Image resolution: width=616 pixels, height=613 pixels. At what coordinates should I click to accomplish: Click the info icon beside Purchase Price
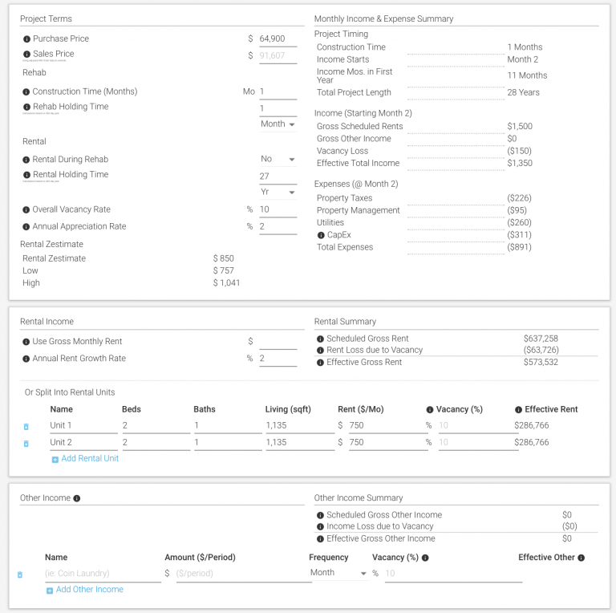(x=26, y=39)
